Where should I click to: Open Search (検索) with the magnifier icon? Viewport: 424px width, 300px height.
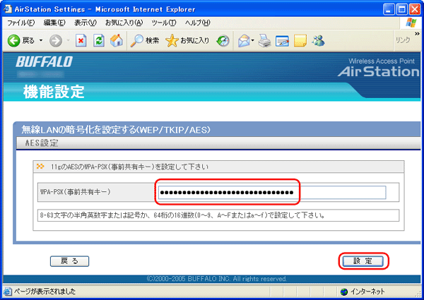click(145, 41)
